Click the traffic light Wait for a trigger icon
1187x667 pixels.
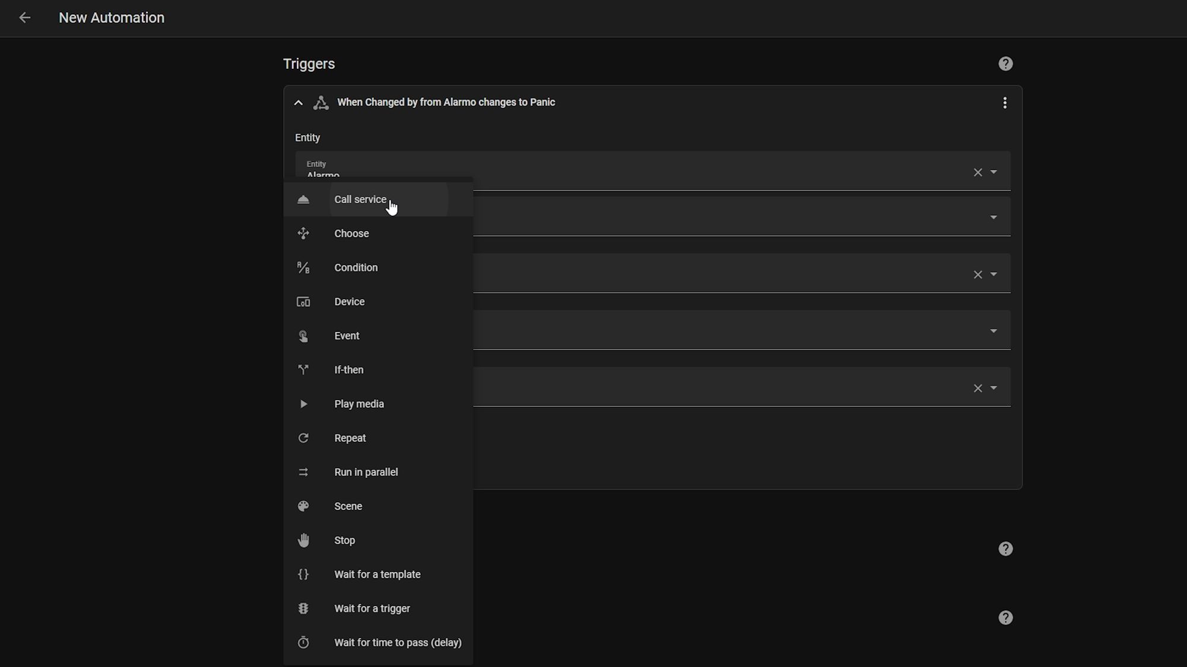pos(303,609)
